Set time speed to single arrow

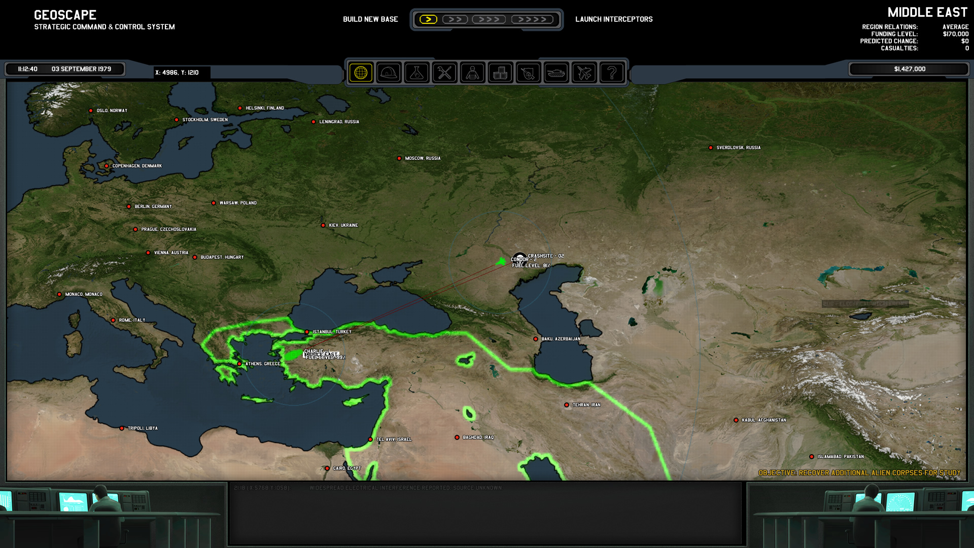click(x=428, y=19)
